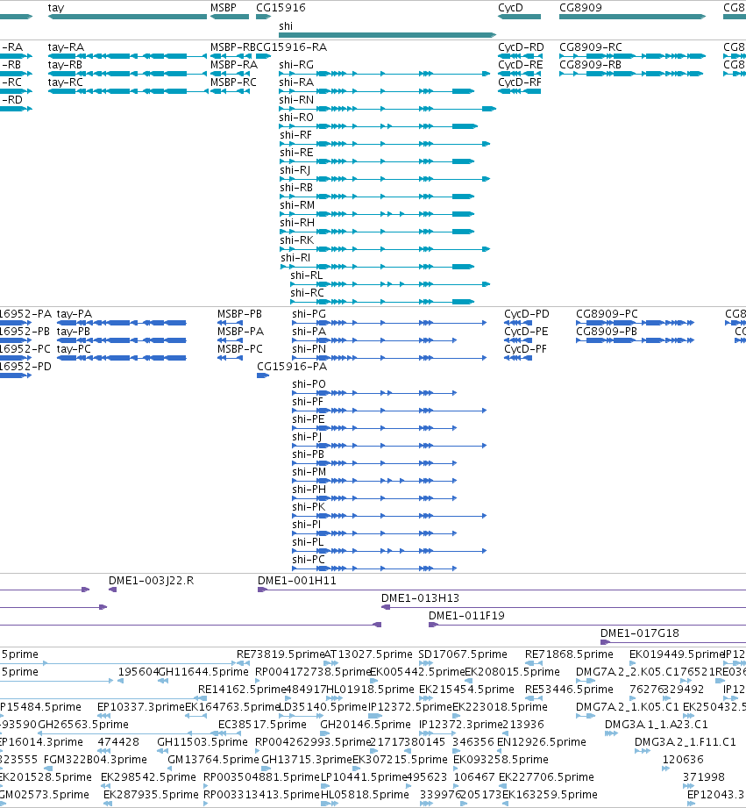Select the CG15916-PA protein label

coord(292,367)
